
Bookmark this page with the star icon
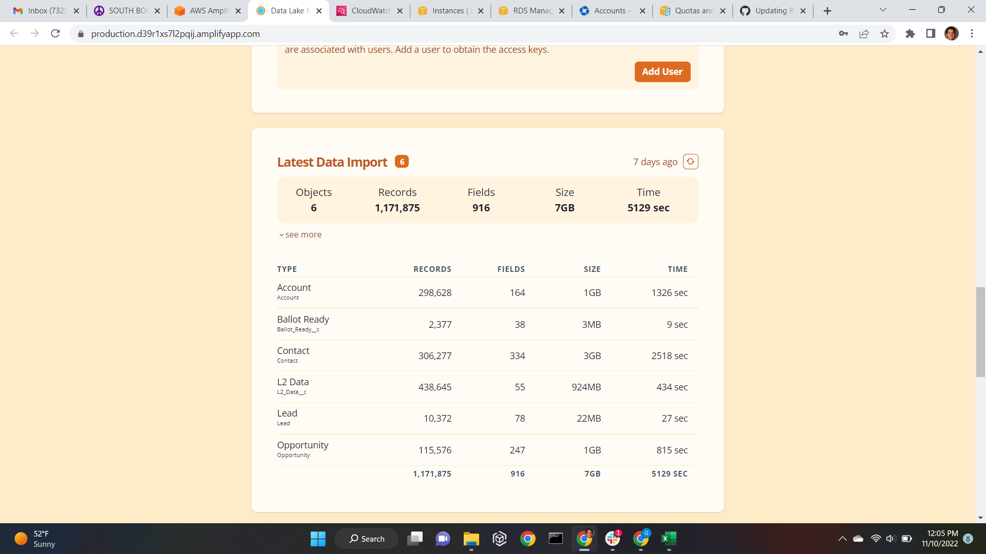[x=884, y=34]
